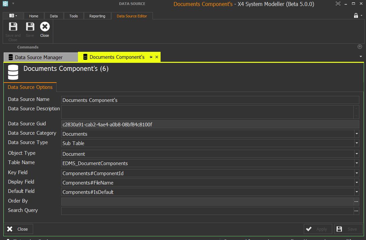This screenshot has width=366, height=240.
Task: Click the Default Field label
Action: coord(21,191)
